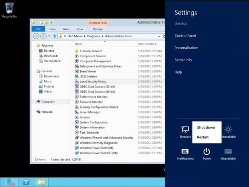Image resolution: width=249 pixels, height=187 pixels.
Task: Select Performance Monitor shortcut
Action: pyautogui.click(x=91, y=97)
